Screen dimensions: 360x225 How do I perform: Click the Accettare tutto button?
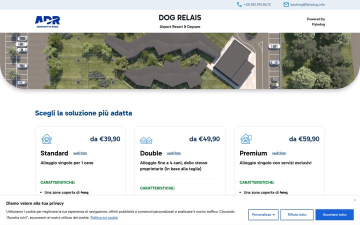[334, 214]
